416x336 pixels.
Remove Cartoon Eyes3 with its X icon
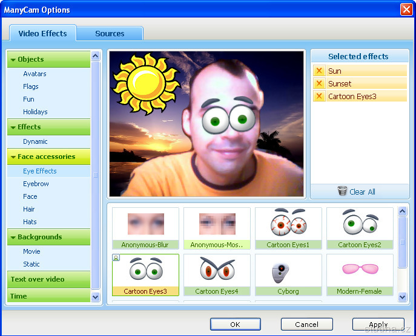(319, 96)
